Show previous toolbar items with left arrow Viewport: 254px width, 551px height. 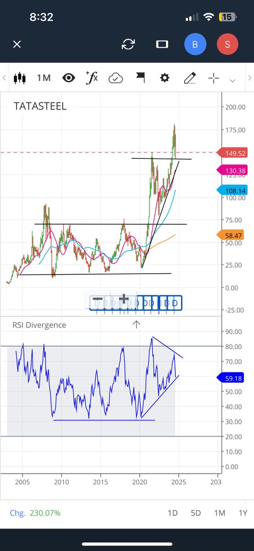pos(4,78)
